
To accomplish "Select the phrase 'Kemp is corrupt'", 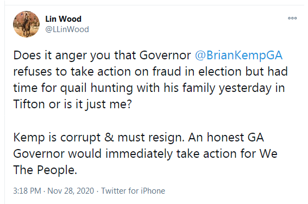I will [x=57, y=137].
